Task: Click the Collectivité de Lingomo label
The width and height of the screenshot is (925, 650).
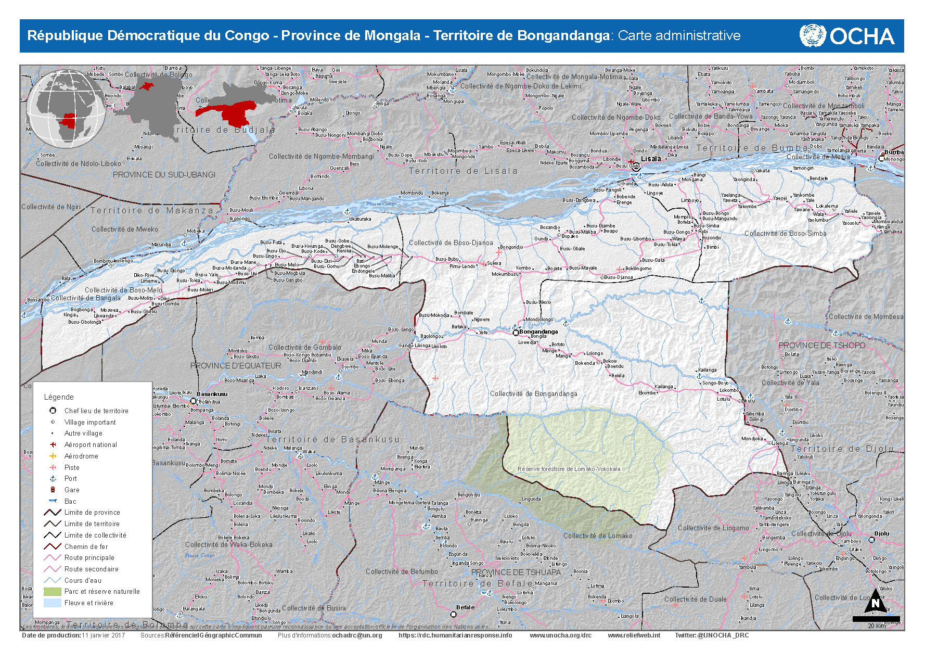Action: (x=713, y=528)
